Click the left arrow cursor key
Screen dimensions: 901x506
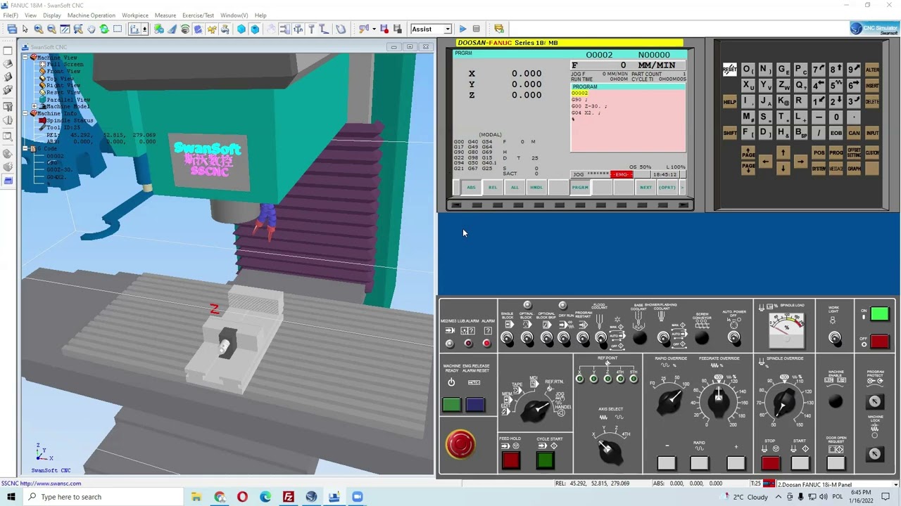pos(765,162)
